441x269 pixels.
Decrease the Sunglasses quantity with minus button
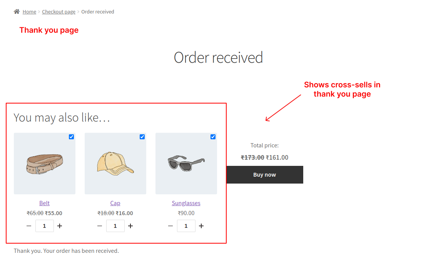[170, 226]
